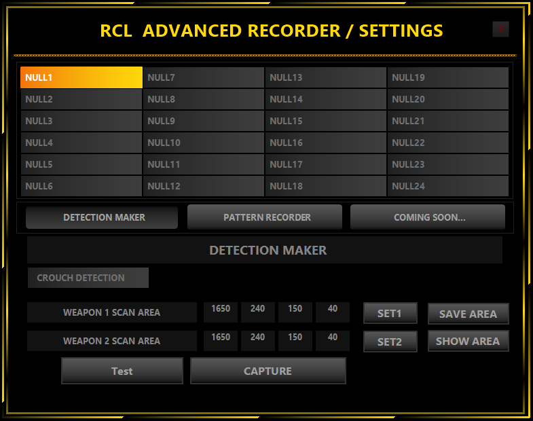Click the Coming Soon tab
The width and height of the screenshot is (533, 421).
pos(428,217)
